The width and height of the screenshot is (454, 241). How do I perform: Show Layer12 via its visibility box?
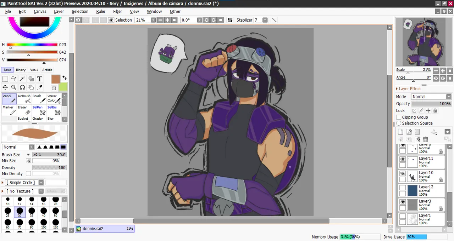(x=403, y=188)
